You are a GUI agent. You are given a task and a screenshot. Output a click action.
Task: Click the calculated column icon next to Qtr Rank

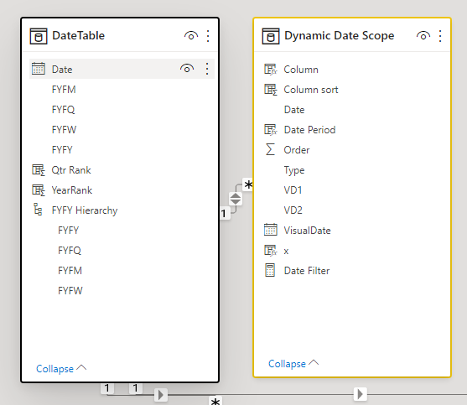tap(39, 170)
